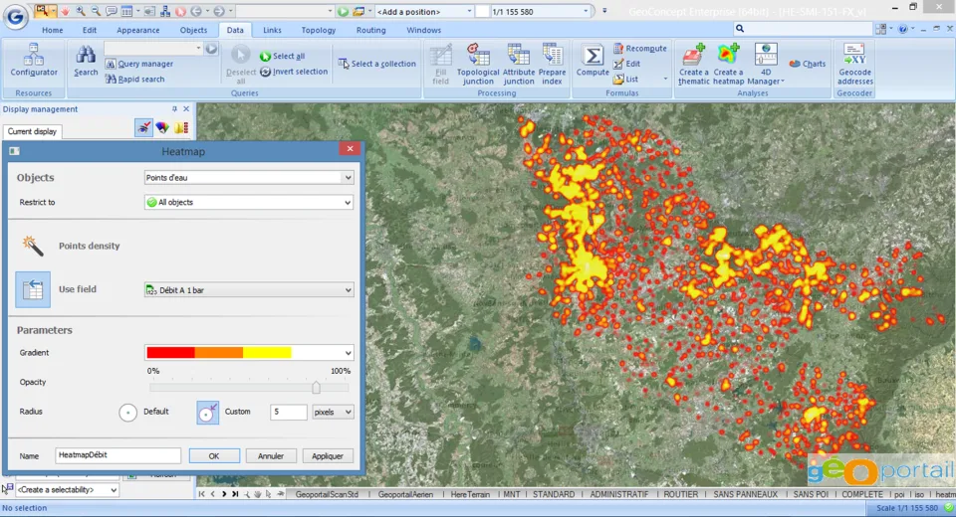Adjust the Opacity slider handle
The width and height of the screenshot is (956, 517).
coord(316,388)
